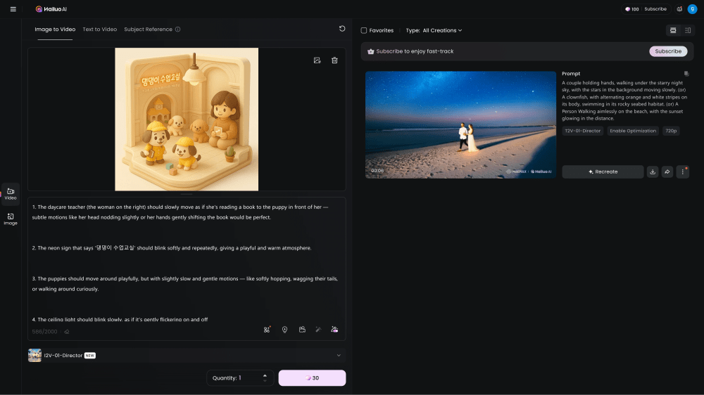Viewport: 704px width, 395px height.
Task: Increase quantity with the up arrow
Action: (x=265, y=375)
